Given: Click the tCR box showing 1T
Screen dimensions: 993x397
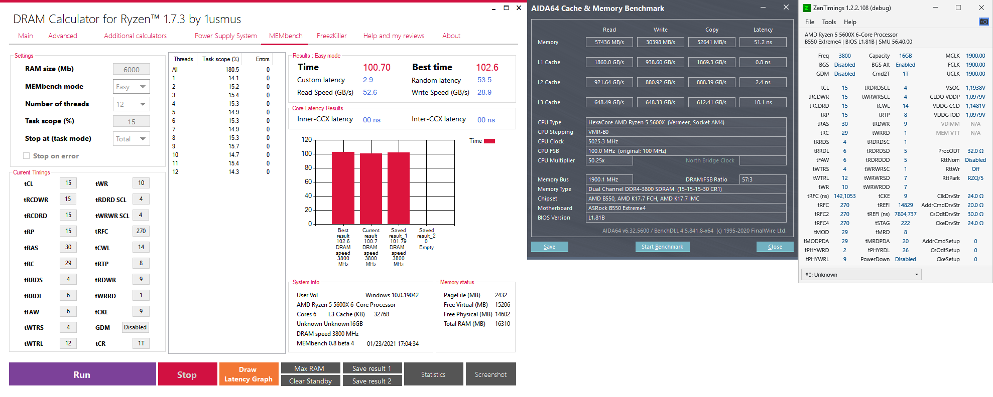Looking at the screenshot, I should 141,343.
